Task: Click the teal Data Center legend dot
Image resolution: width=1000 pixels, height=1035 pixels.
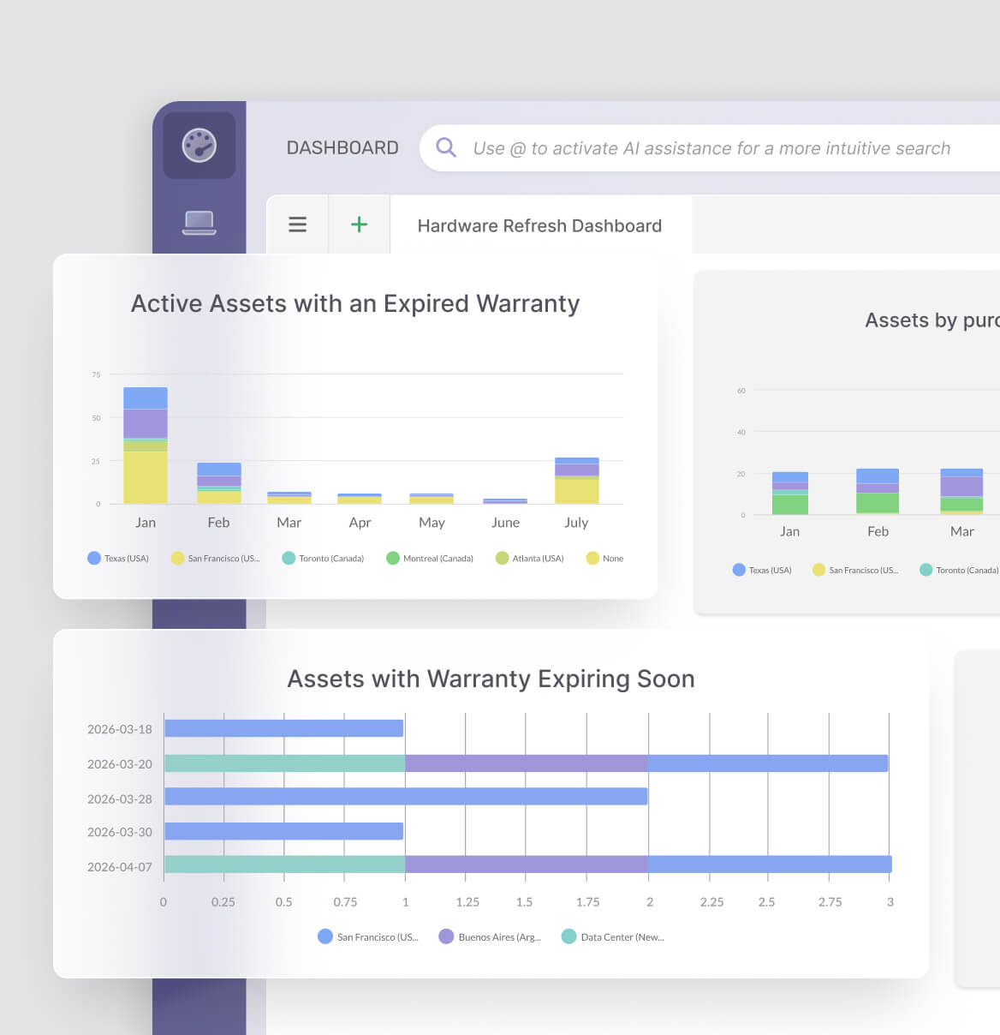Action: 568,936
